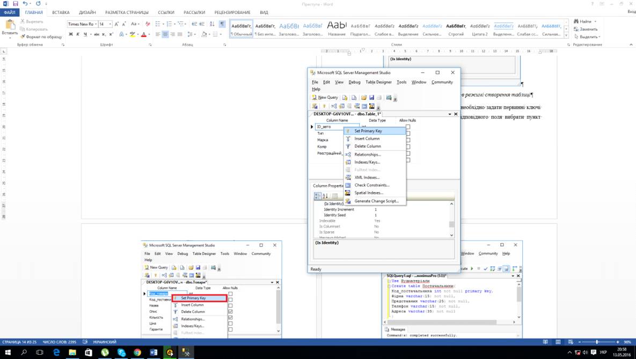Open the РЕЦЕНЗИРОВАНИЕ ribbon tab

click(x=232, y=12)
